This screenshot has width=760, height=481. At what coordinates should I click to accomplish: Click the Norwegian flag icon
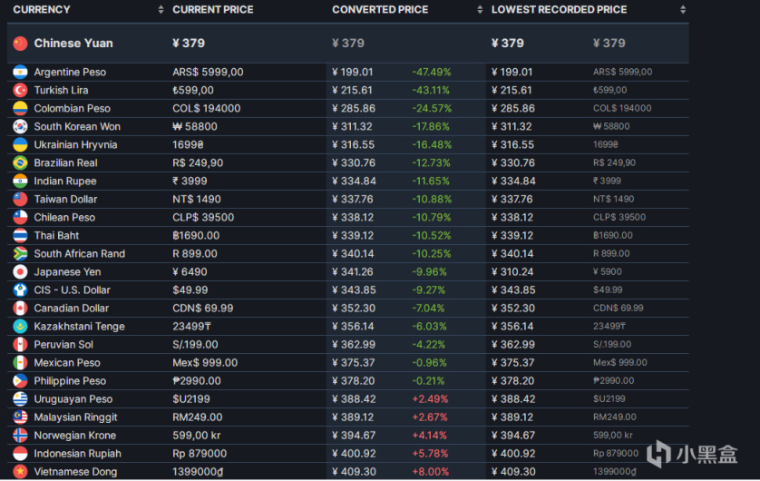(x=20, y=436)
